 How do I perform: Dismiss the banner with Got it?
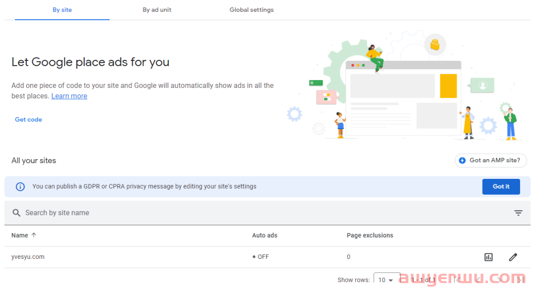coord(501,187)
